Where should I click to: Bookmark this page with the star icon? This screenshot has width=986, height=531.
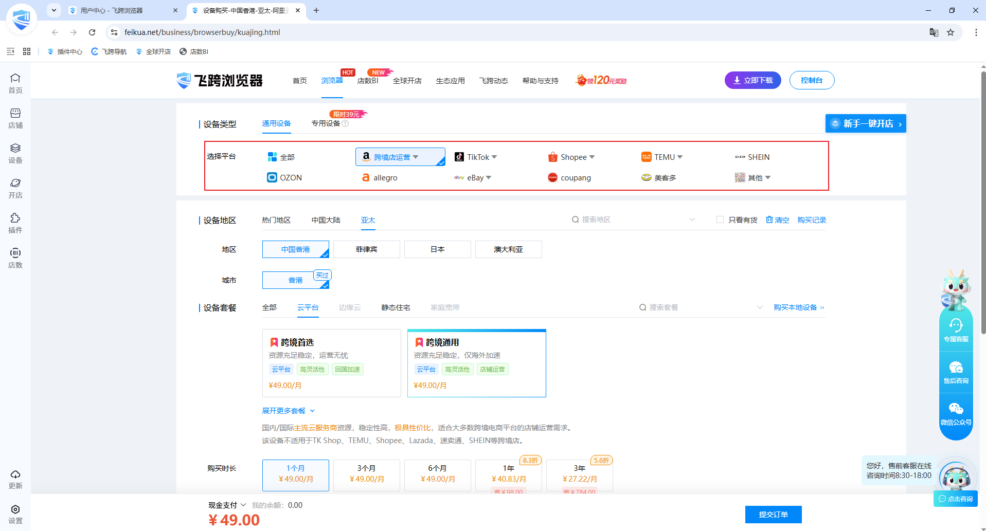pyautogui.click(x=951, y=32)
